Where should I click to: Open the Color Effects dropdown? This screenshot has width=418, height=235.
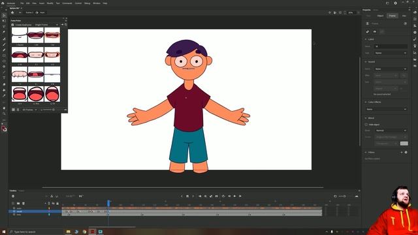[386, 109]
